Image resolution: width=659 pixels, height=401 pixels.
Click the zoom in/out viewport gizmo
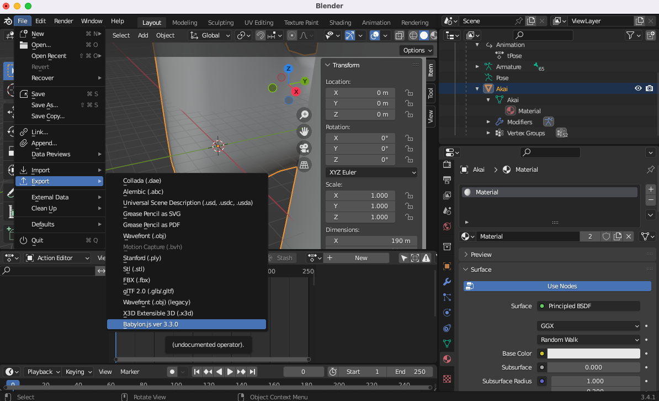(304, 114)
